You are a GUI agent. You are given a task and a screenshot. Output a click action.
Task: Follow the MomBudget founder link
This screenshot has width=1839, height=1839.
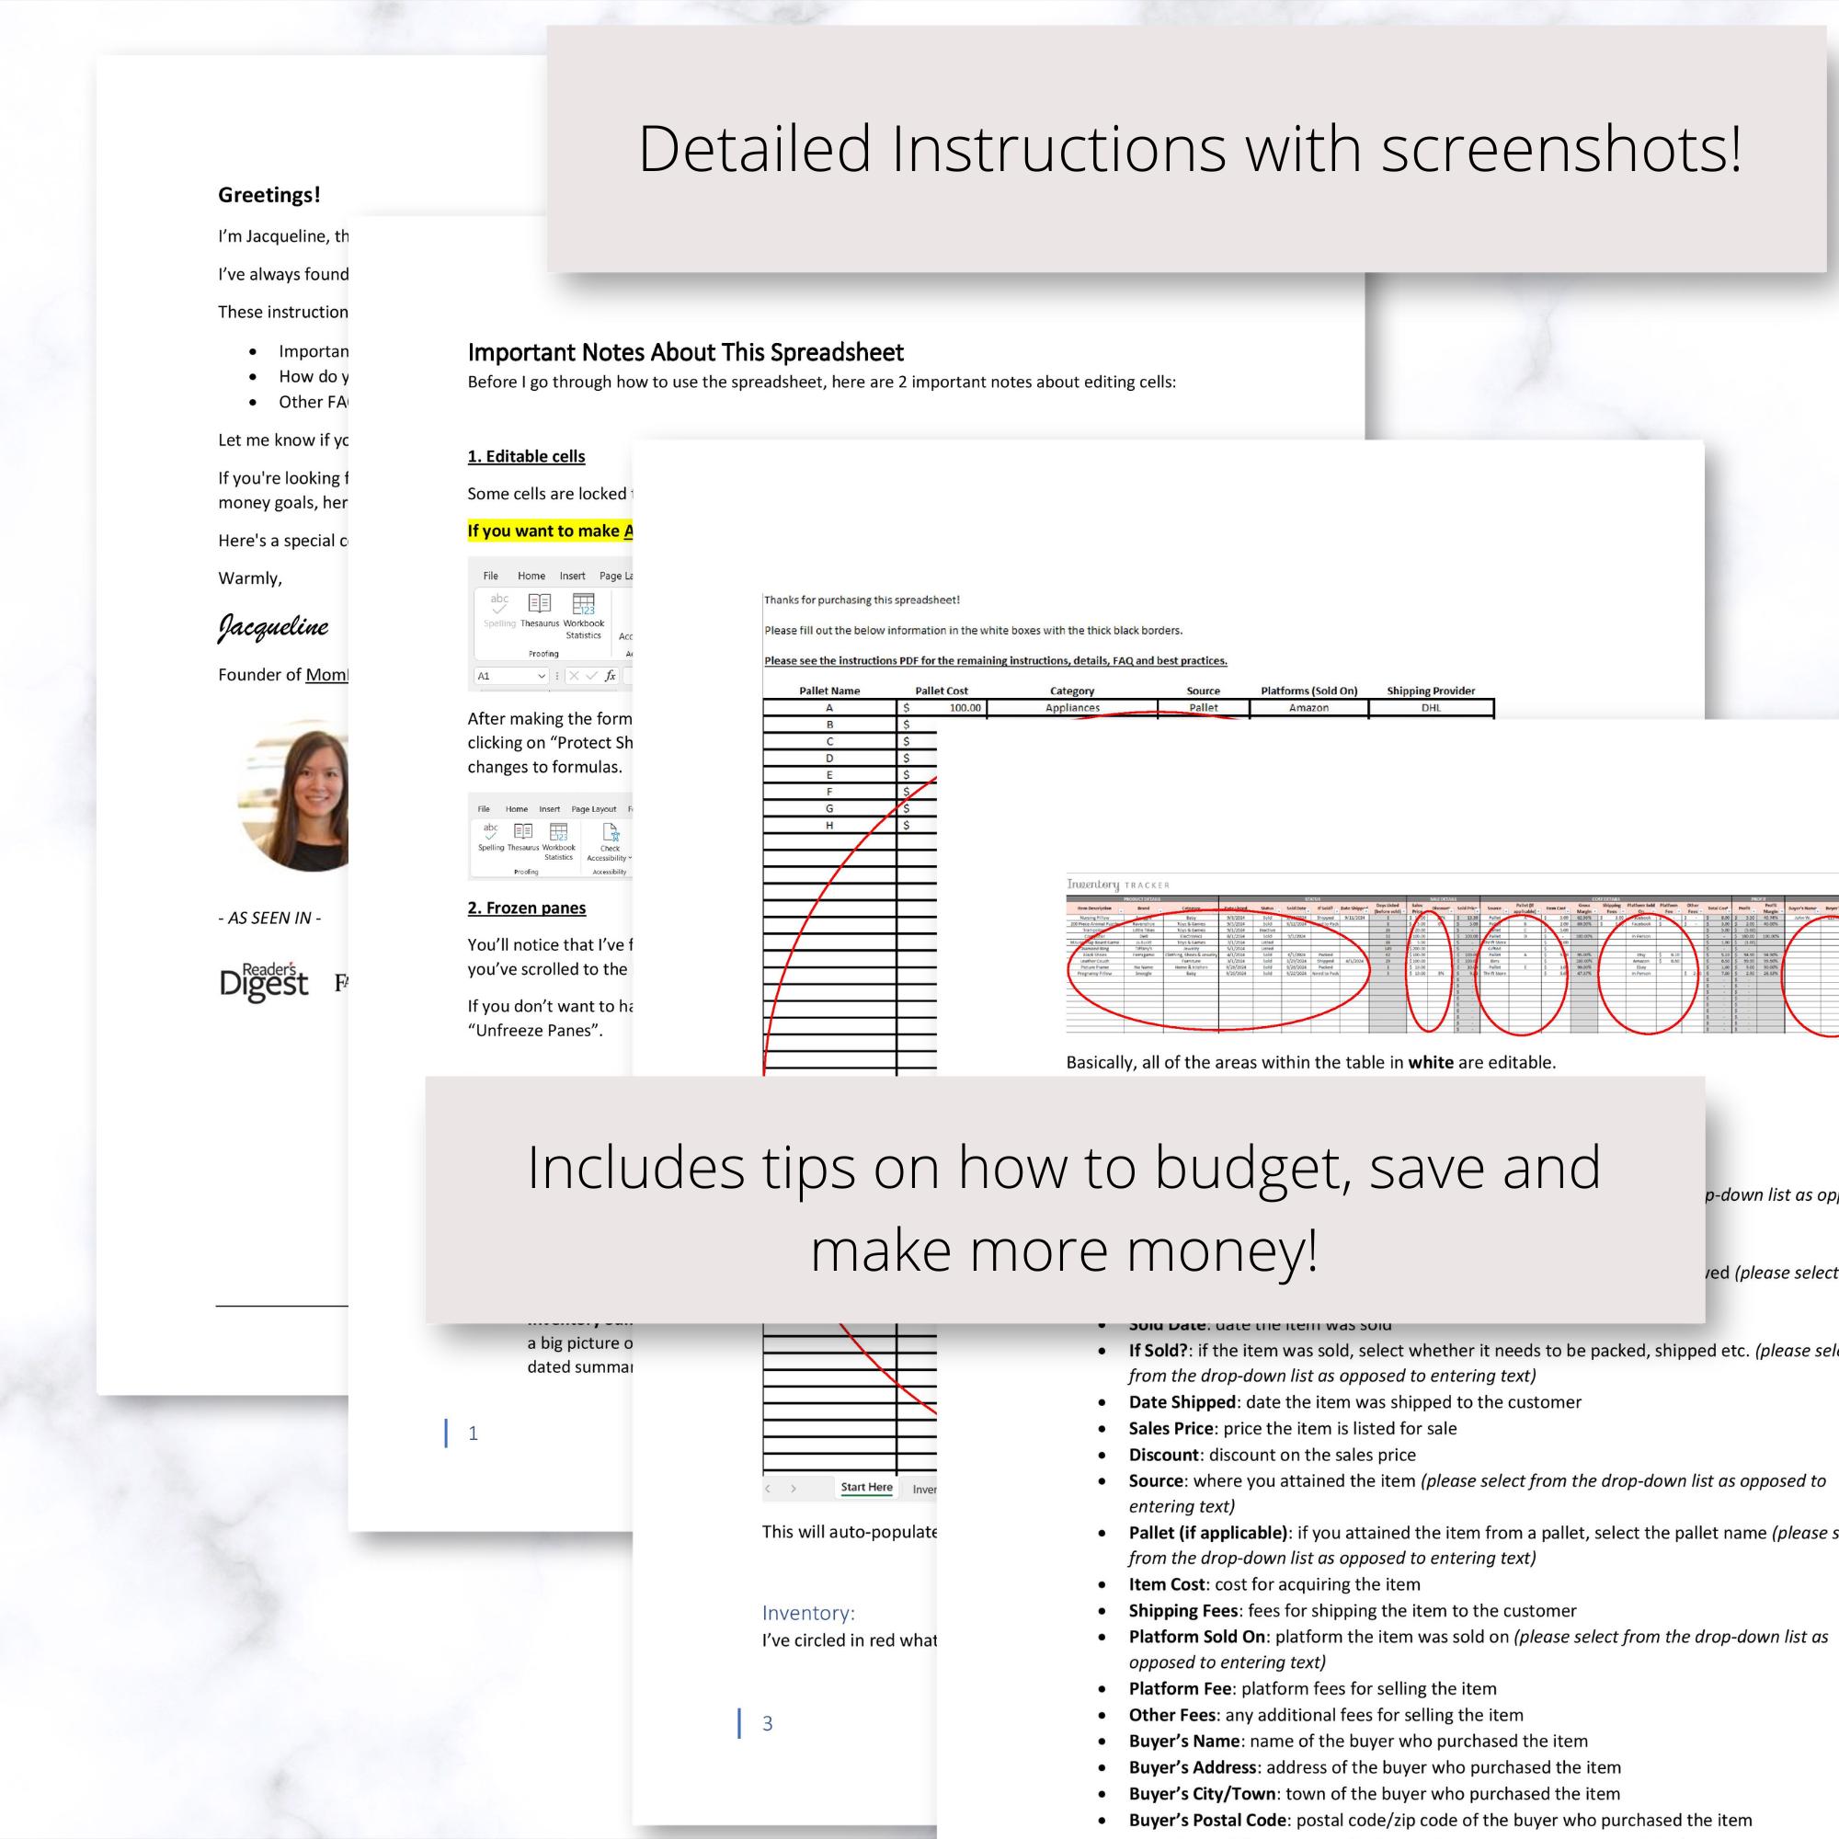coord(328,674)
